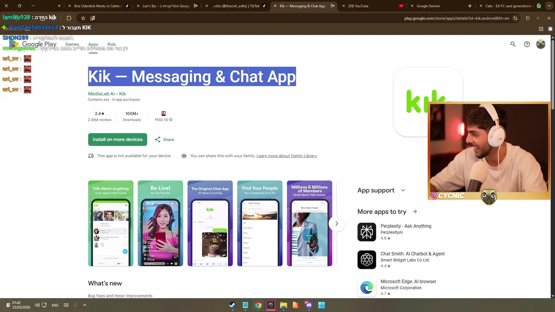Open Discord from the taskbar

coord(309,305)
